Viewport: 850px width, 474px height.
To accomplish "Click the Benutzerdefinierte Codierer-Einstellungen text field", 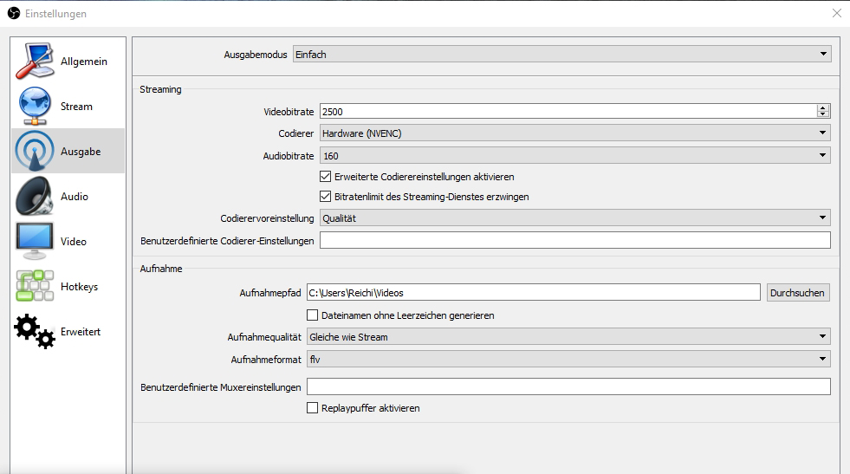I will point(574,240).
